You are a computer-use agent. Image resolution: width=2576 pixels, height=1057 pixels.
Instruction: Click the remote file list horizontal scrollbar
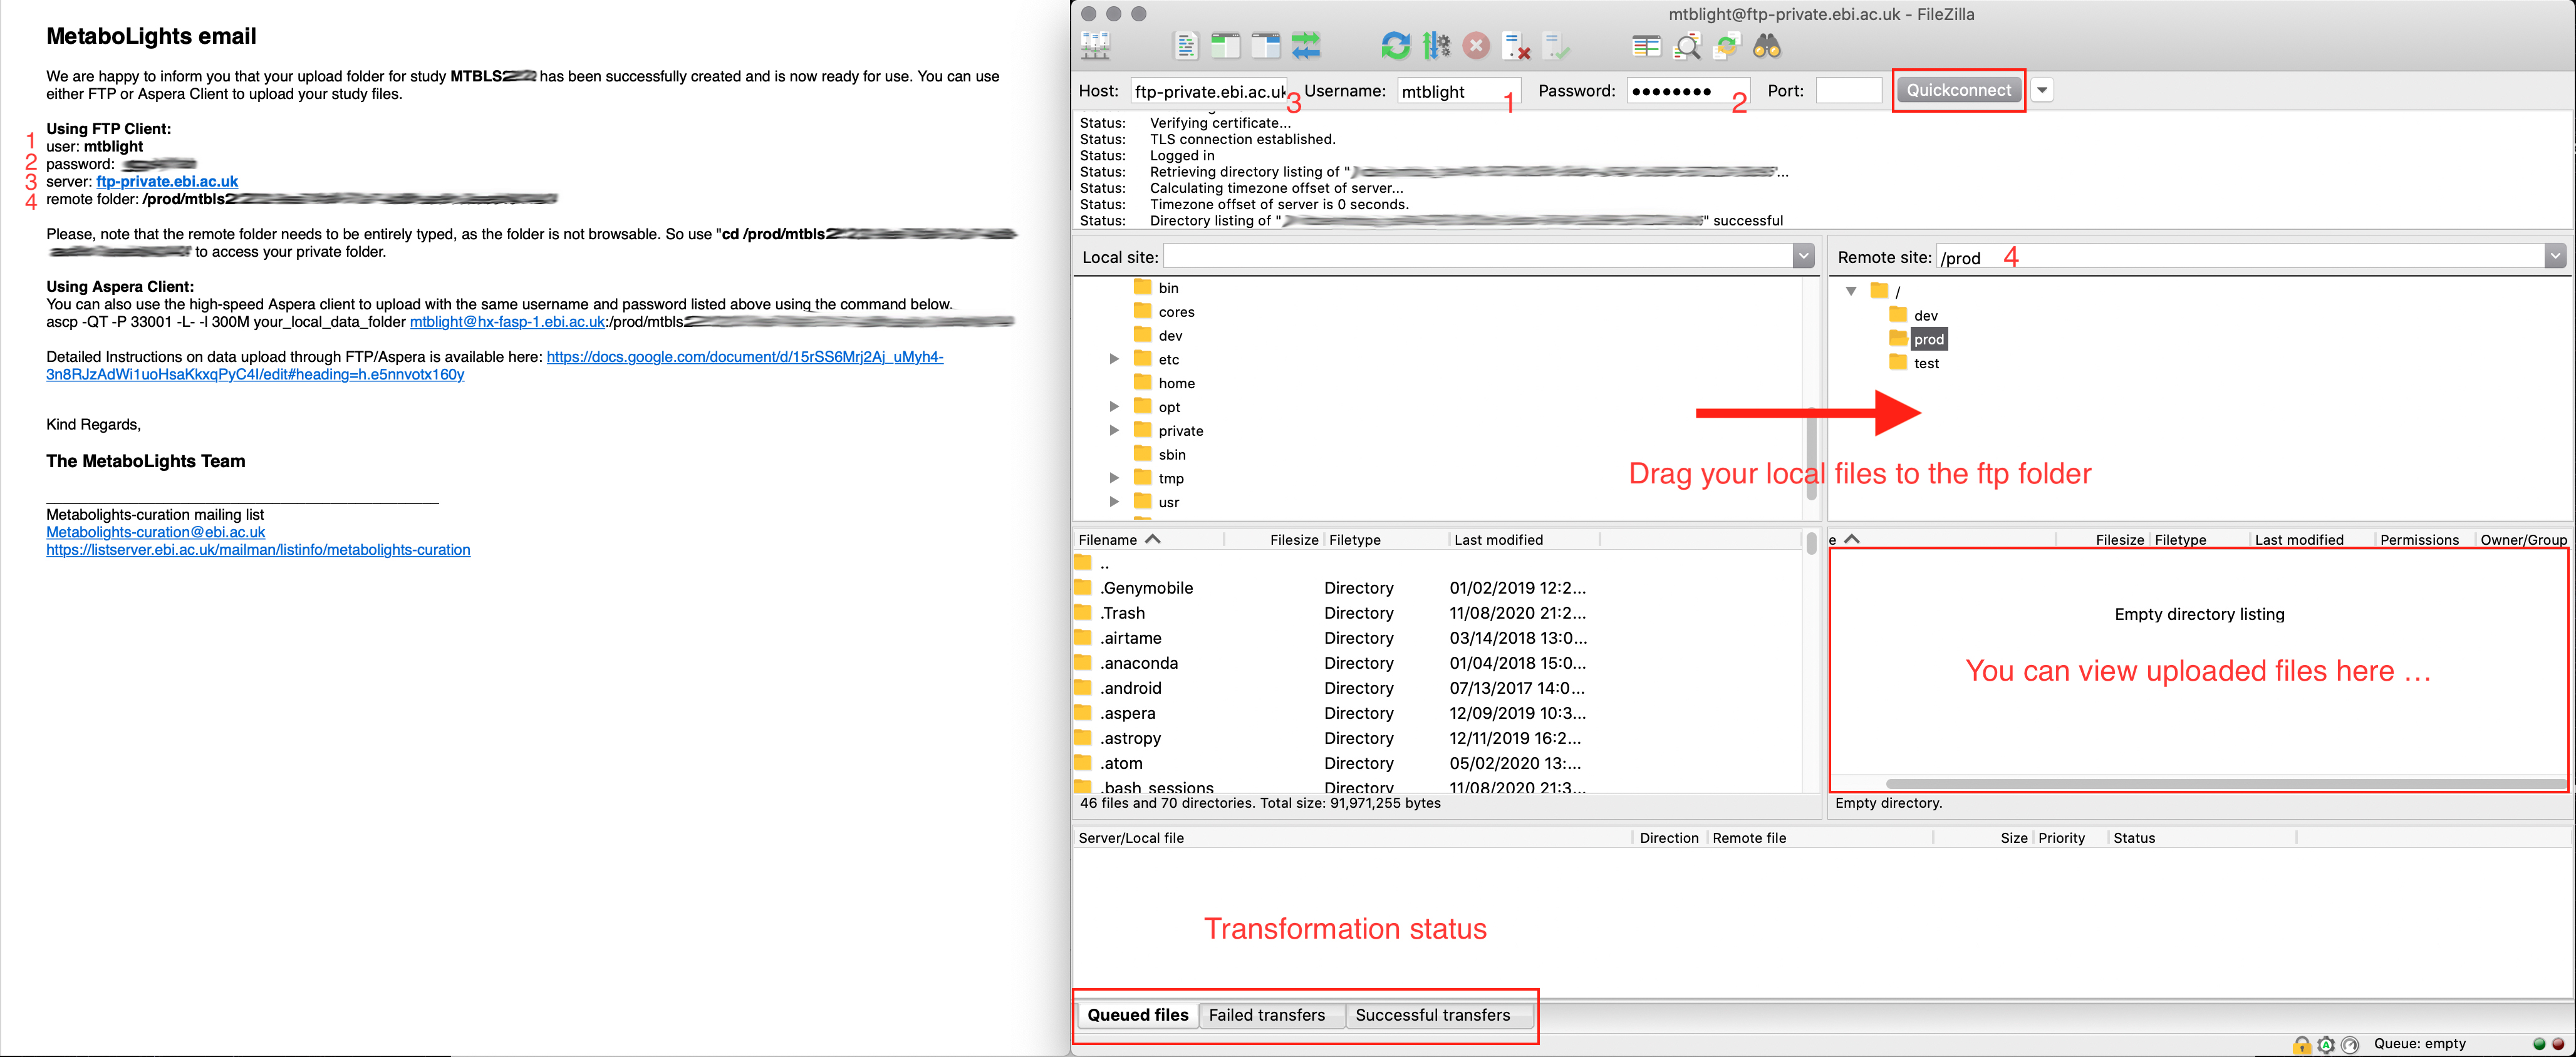2226,784
